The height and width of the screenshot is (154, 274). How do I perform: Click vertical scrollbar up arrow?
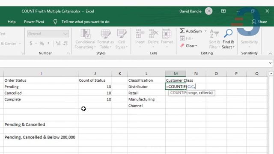click(x=271, y=74)
